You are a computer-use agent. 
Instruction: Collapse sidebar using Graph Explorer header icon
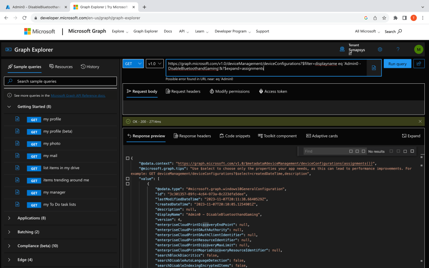[x=8, y=49]
